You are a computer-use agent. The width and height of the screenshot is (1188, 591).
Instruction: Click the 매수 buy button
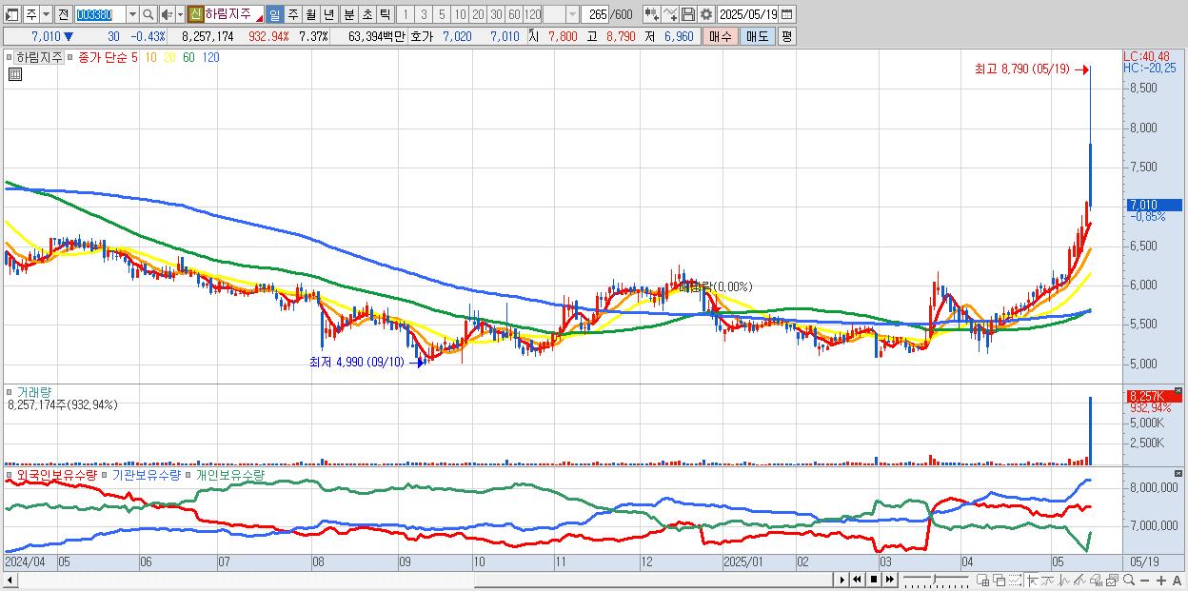(721, 36)
